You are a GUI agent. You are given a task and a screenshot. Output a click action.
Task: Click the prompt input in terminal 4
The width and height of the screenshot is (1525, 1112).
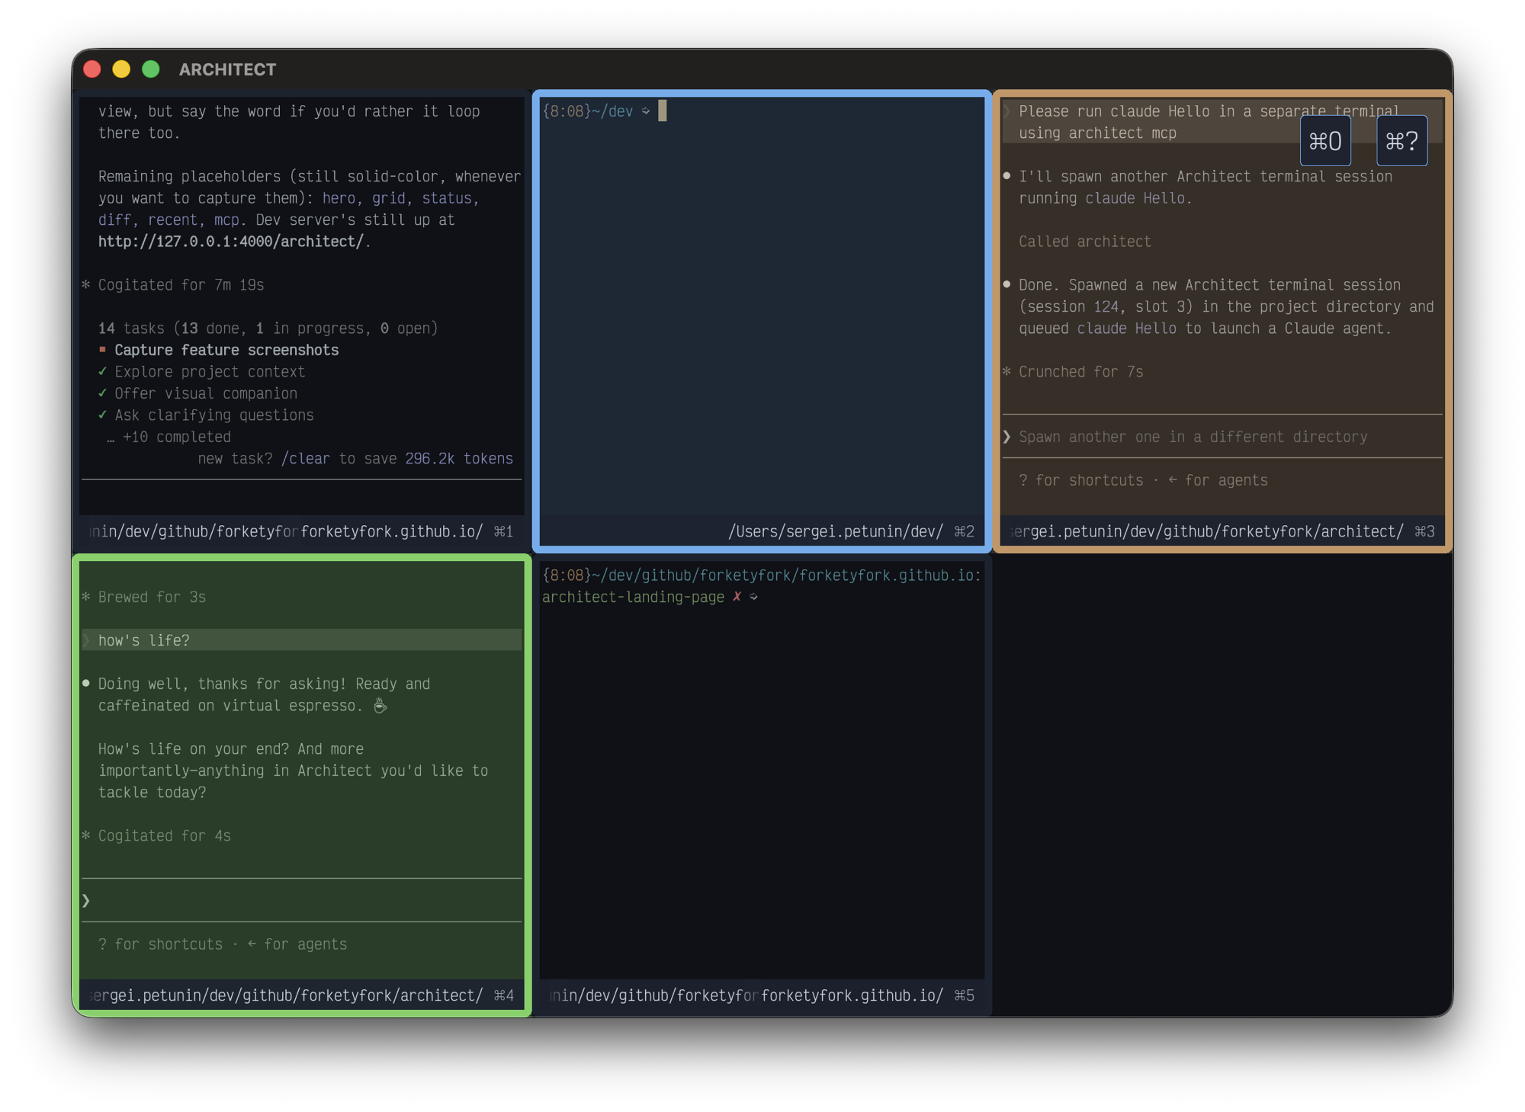[x=301, y=901]
